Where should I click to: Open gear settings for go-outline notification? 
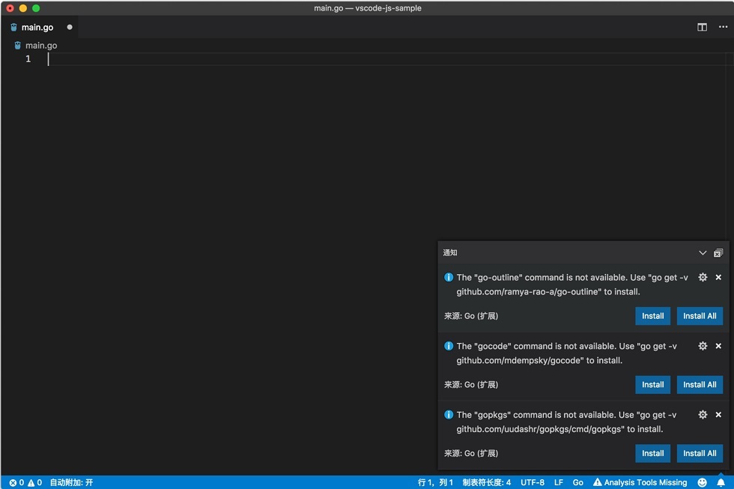click(703, 278)
